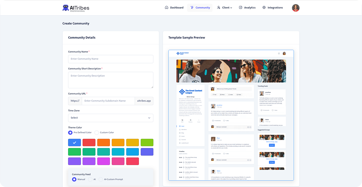Open the user profile avatar
The width and height of the screenshot is (362, 187).
tap(296, 8)
